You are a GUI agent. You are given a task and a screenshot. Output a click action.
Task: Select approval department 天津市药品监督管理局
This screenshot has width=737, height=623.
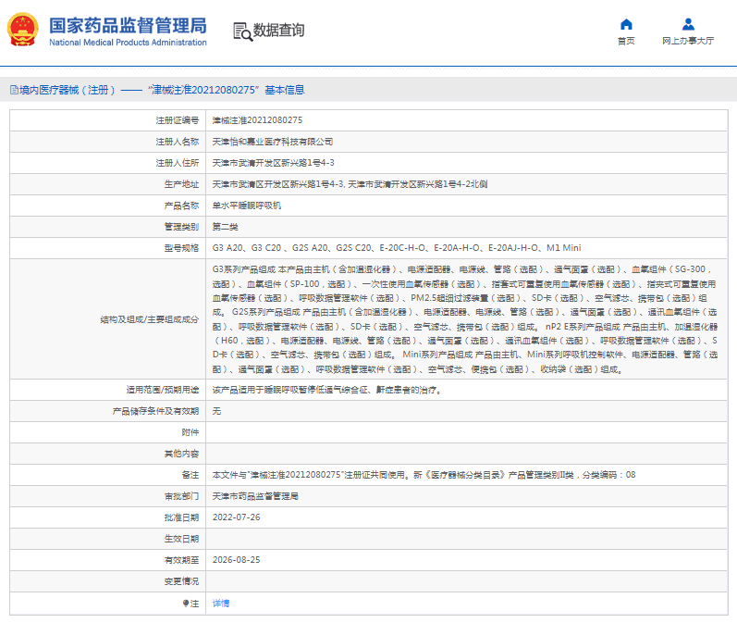[x=255, y=496]
